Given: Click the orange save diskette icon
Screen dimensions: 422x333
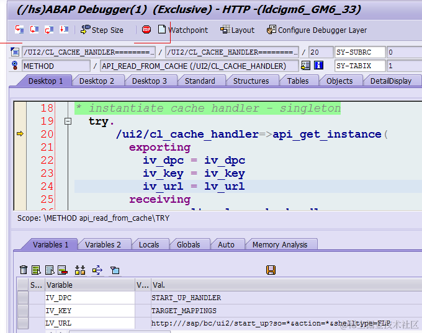Looking at the screenshot, I should click(x=271, y=270).
